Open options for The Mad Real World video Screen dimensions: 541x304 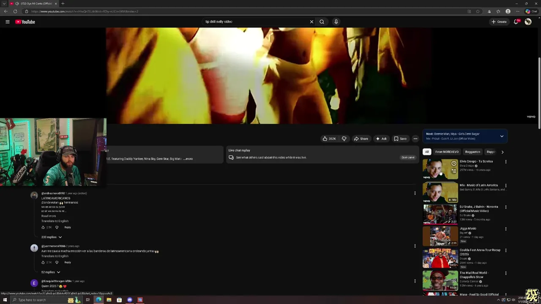point(505,273)
